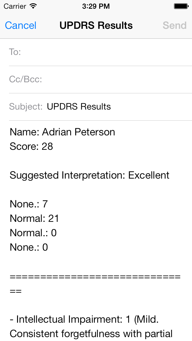Tap the Consistent forgetfulness text line
The height and width of the screenshot is (341, 192).
pyautogui.click(x=91, y=334)
